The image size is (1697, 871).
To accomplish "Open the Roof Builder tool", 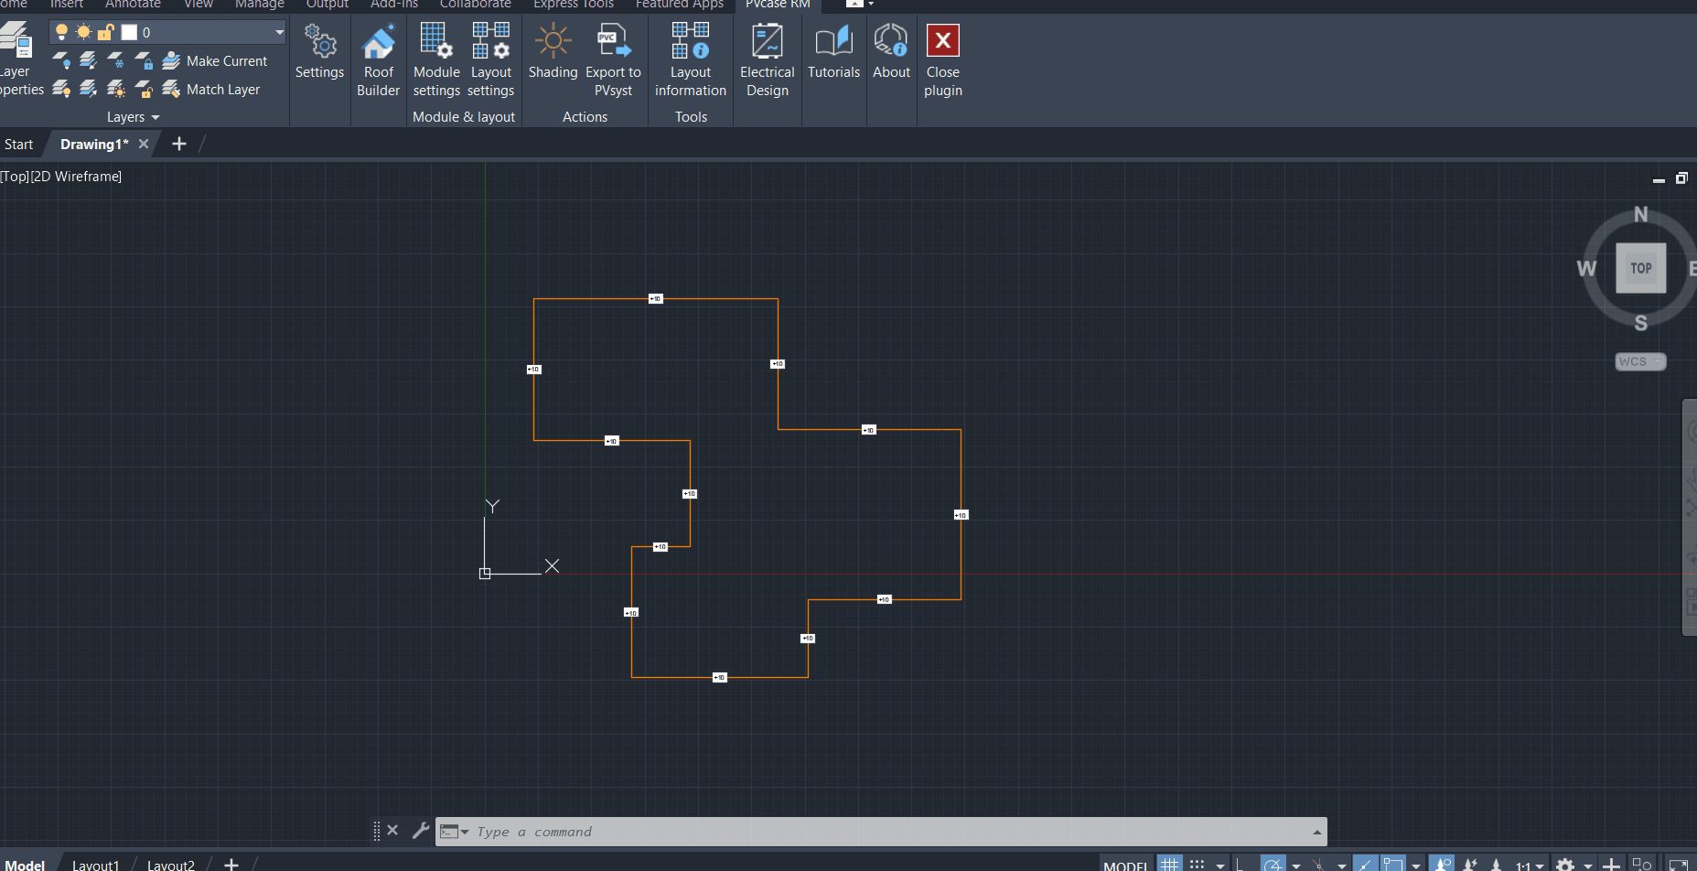I will 378,60.
